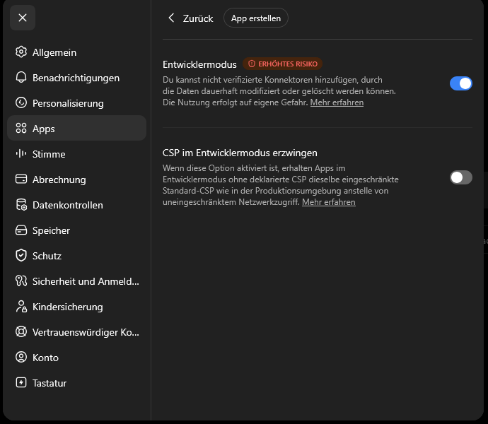Click the Allgemein gear icon
Screen dimensions: 488x424
pos(21,52)
